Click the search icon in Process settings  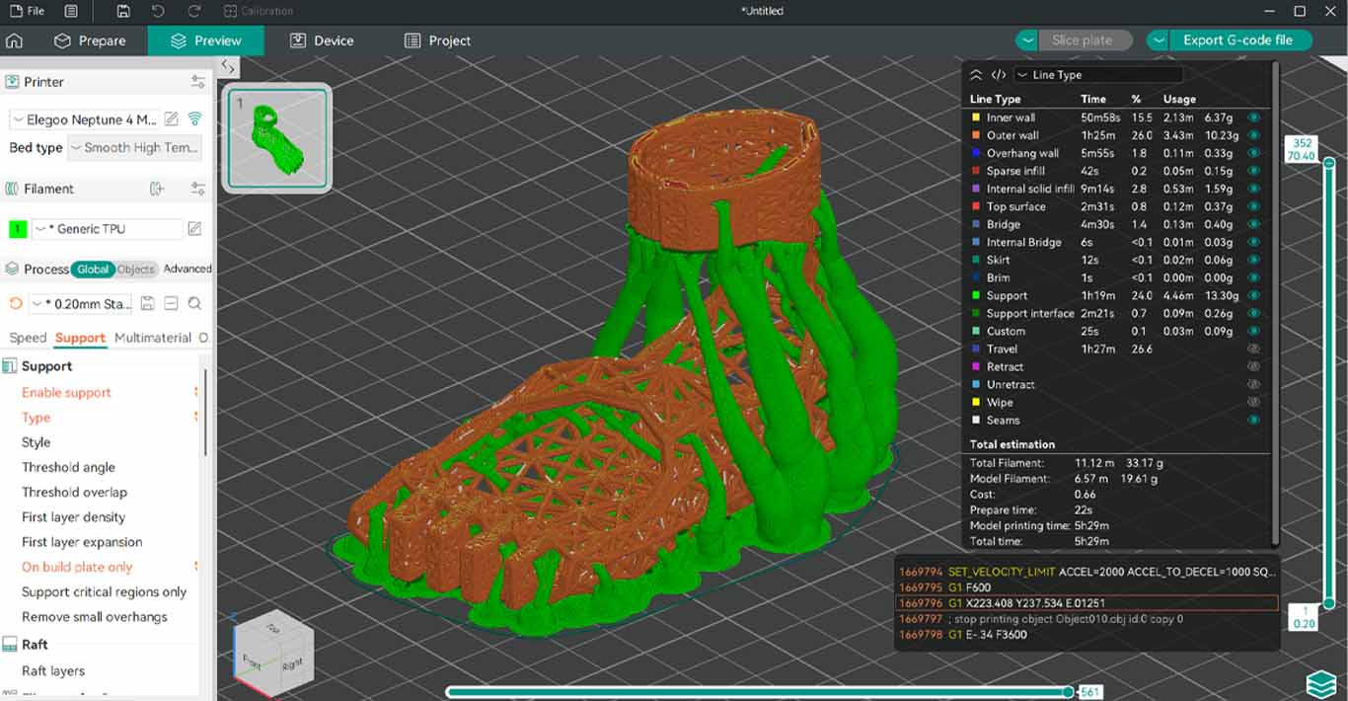click(194, 304)
